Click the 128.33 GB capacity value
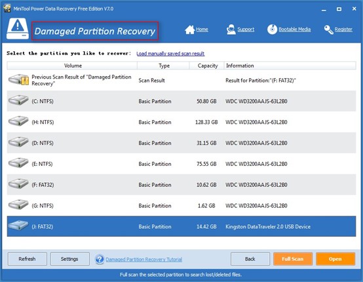The image size is (363, 282). coord(206,122)
